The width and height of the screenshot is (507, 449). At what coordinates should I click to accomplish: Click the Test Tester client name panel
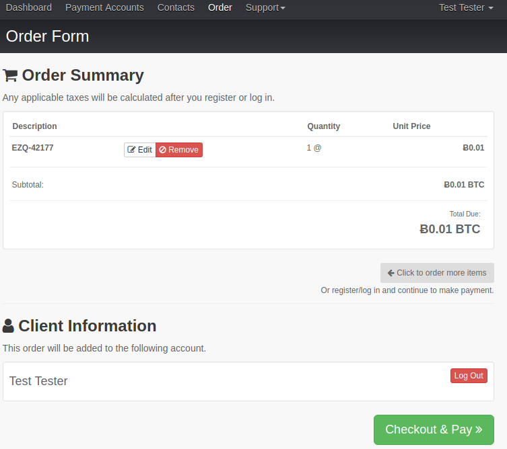[x=248, y=382]
